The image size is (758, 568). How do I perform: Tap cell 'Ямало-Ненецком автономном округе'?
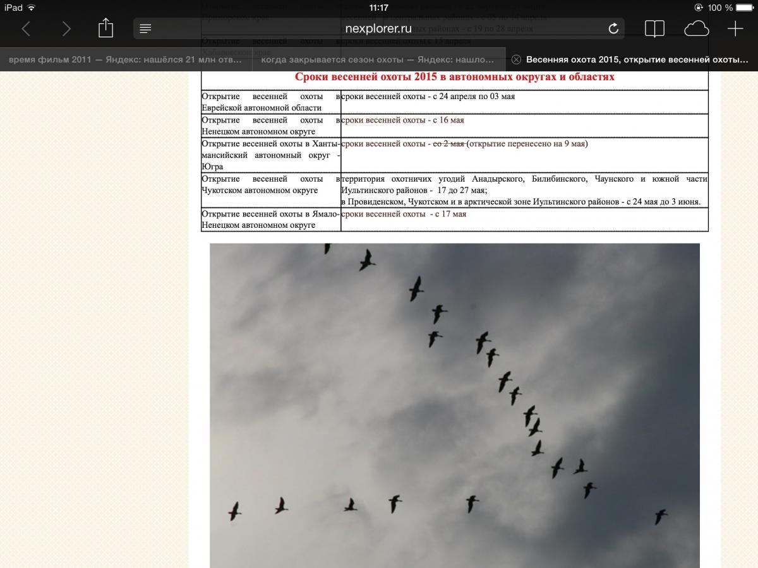[x=271, y=220]
